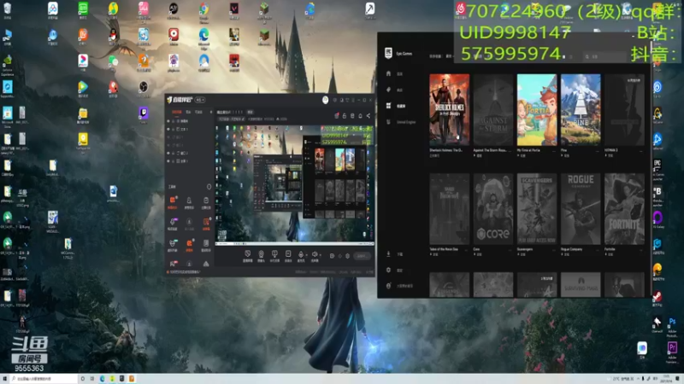Click first orange tool in streaming tools panel
684x384 pixels.
click(173, 200)
